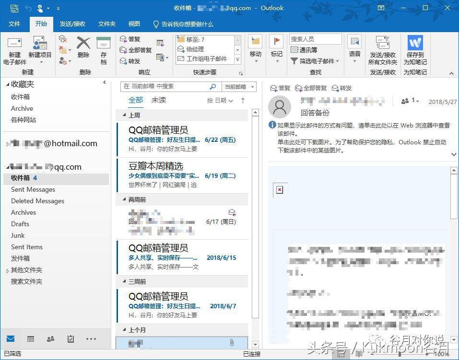Toggle the sort order arrow above message list
Viewport: 459px width, 360px height.
242,100
